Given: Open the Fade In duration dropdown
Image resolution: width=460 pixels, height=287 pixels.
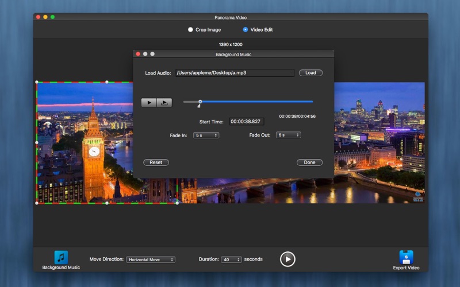Looking at the screenshot, I should (x=206, y=135).
